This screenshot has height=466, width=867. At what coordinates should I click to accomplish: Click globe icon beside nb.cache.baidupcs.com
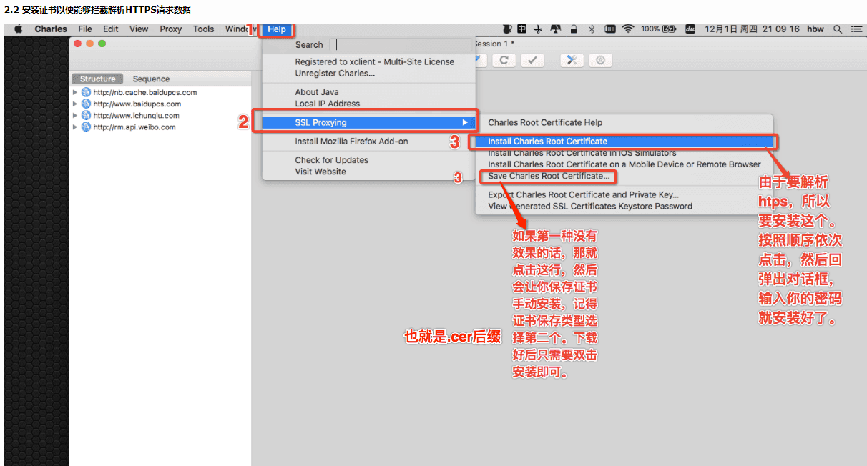tap(86, 92)
